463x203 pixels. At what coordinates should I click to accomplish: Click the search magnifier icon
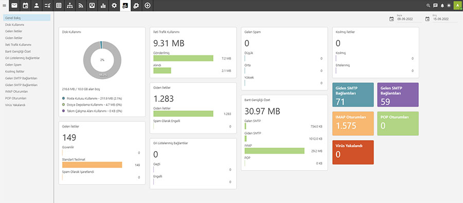tap(429, 5)
